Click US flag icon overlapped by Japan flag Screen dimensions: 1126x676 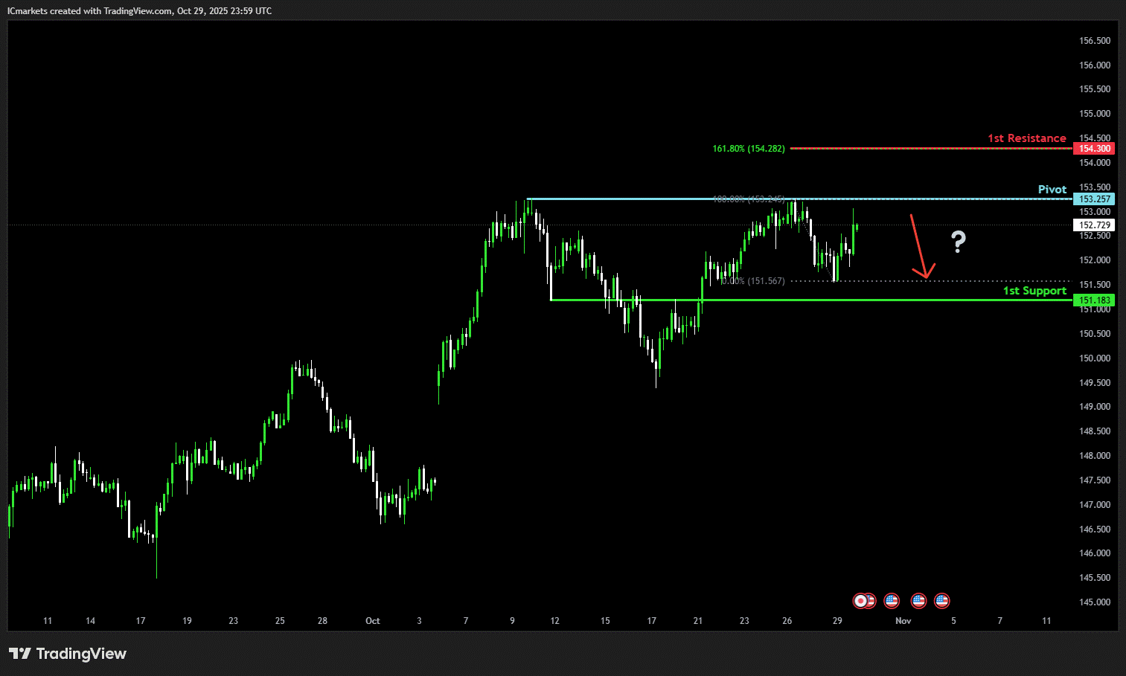[x=870, y=601]
